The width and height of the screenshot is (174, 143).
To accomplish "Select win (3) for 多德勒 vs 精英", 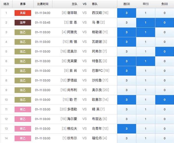I will (127, 109).
